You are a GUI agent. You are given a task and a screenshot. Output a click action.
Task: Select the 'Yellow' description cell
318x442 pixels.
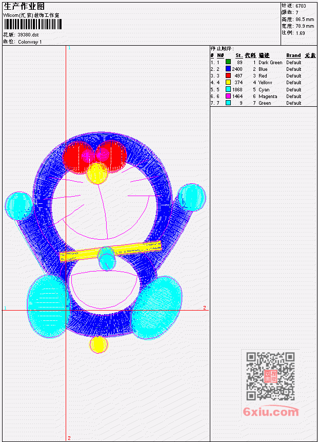[265, 82]
